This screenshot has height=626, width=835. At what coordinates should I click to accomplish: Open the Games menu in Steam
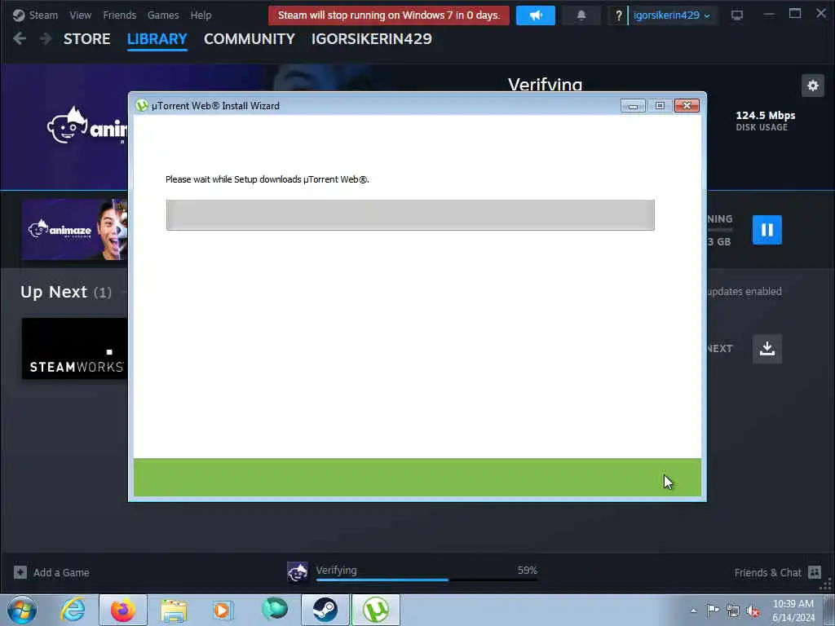163,15
